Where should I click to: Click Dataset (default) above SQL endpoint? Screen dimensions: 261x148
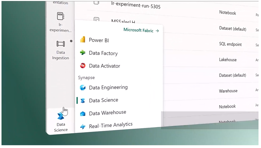(233, 29)
